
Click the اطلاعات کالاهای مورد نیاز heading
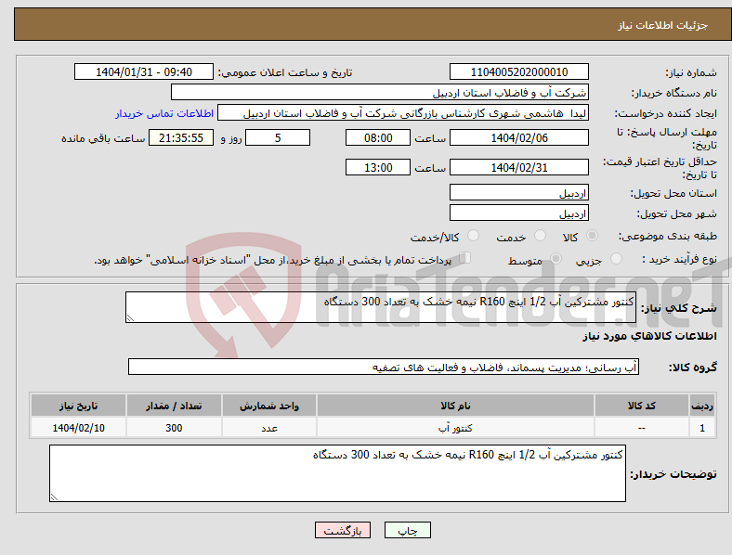(x=649, y=336)
